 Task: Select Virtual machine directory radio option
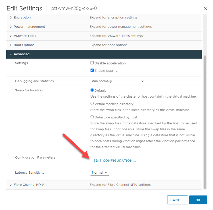click(x=92, y=104)
